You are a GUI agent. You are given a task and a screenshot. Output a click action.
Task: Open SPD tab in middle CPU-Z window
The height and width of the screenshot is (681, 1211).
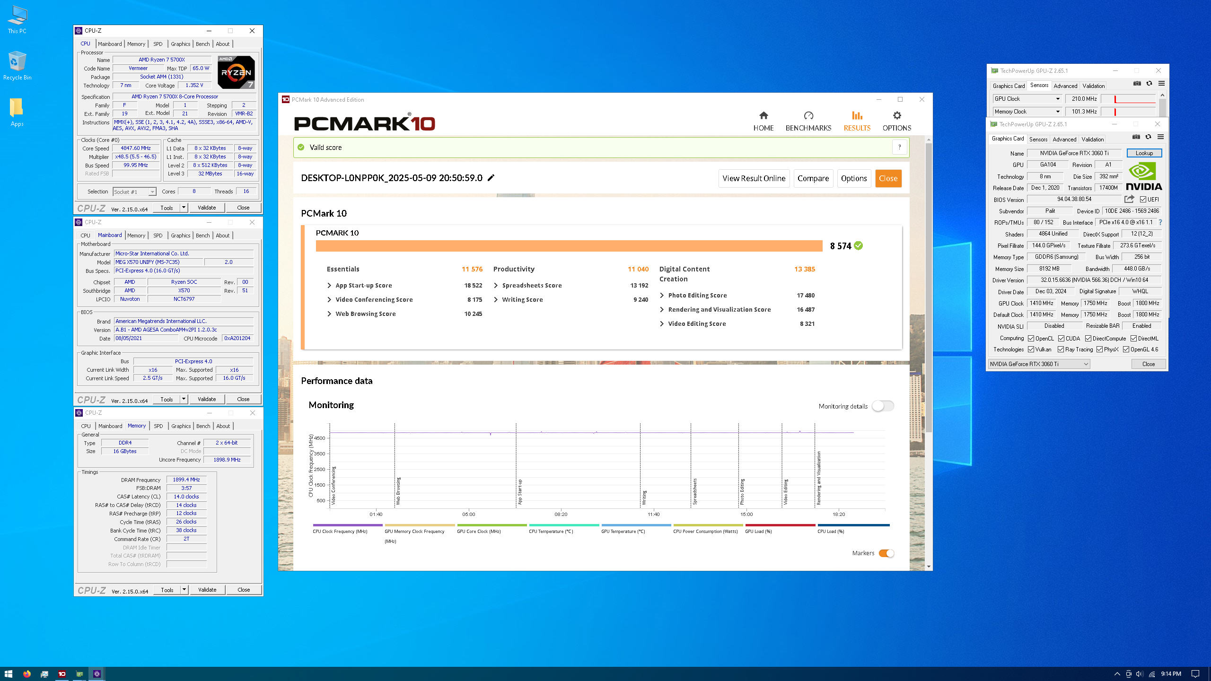(x=158, y=236)
